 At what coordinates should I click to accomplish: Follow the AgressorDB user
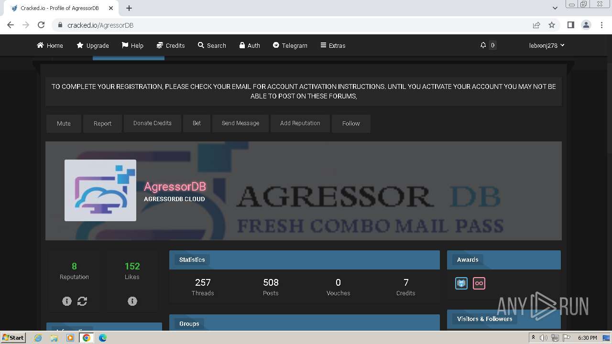pyautogui.click(x=351, y=123)
